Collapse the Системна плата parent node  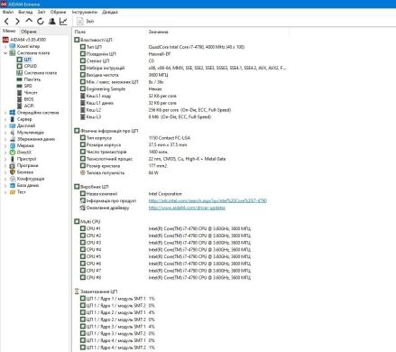pyautogui.click(x=5, y=53)
